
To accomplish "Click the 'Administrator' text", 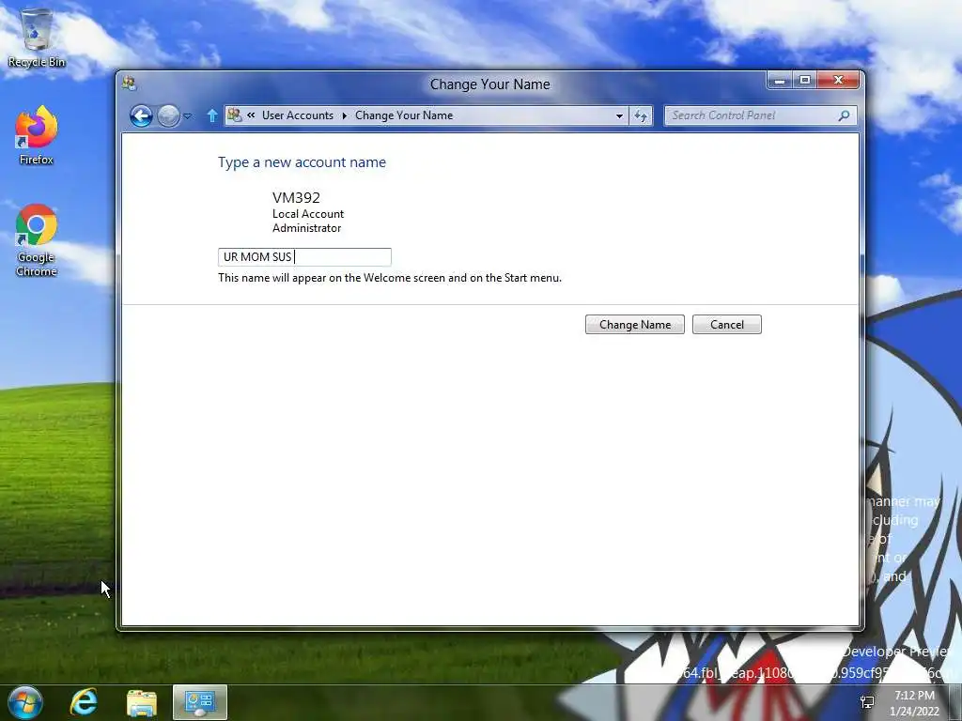I will [x=307, y=228].
